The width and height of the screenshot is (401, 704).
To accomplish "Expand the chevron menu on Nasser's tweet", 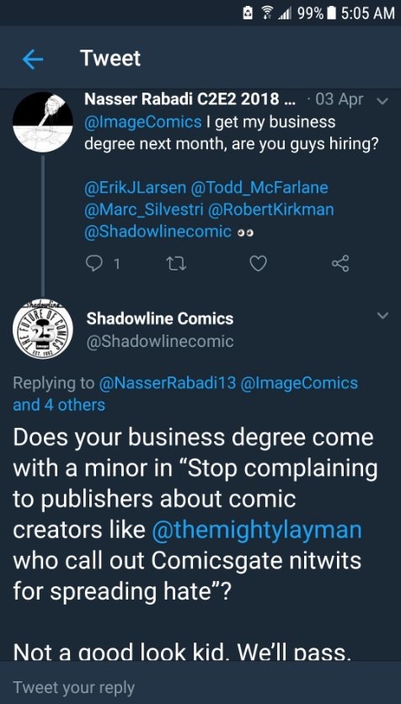I will click(x=382, y=101).
